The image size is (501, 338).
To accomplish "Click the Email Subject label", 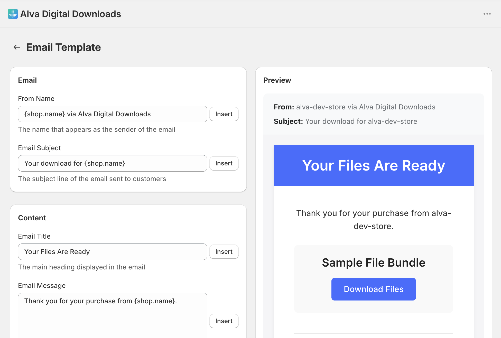I will [39, 148].
